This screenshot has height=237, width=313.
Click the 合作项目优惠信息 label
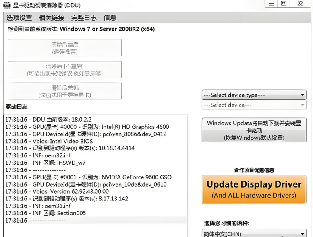(254, 170)
